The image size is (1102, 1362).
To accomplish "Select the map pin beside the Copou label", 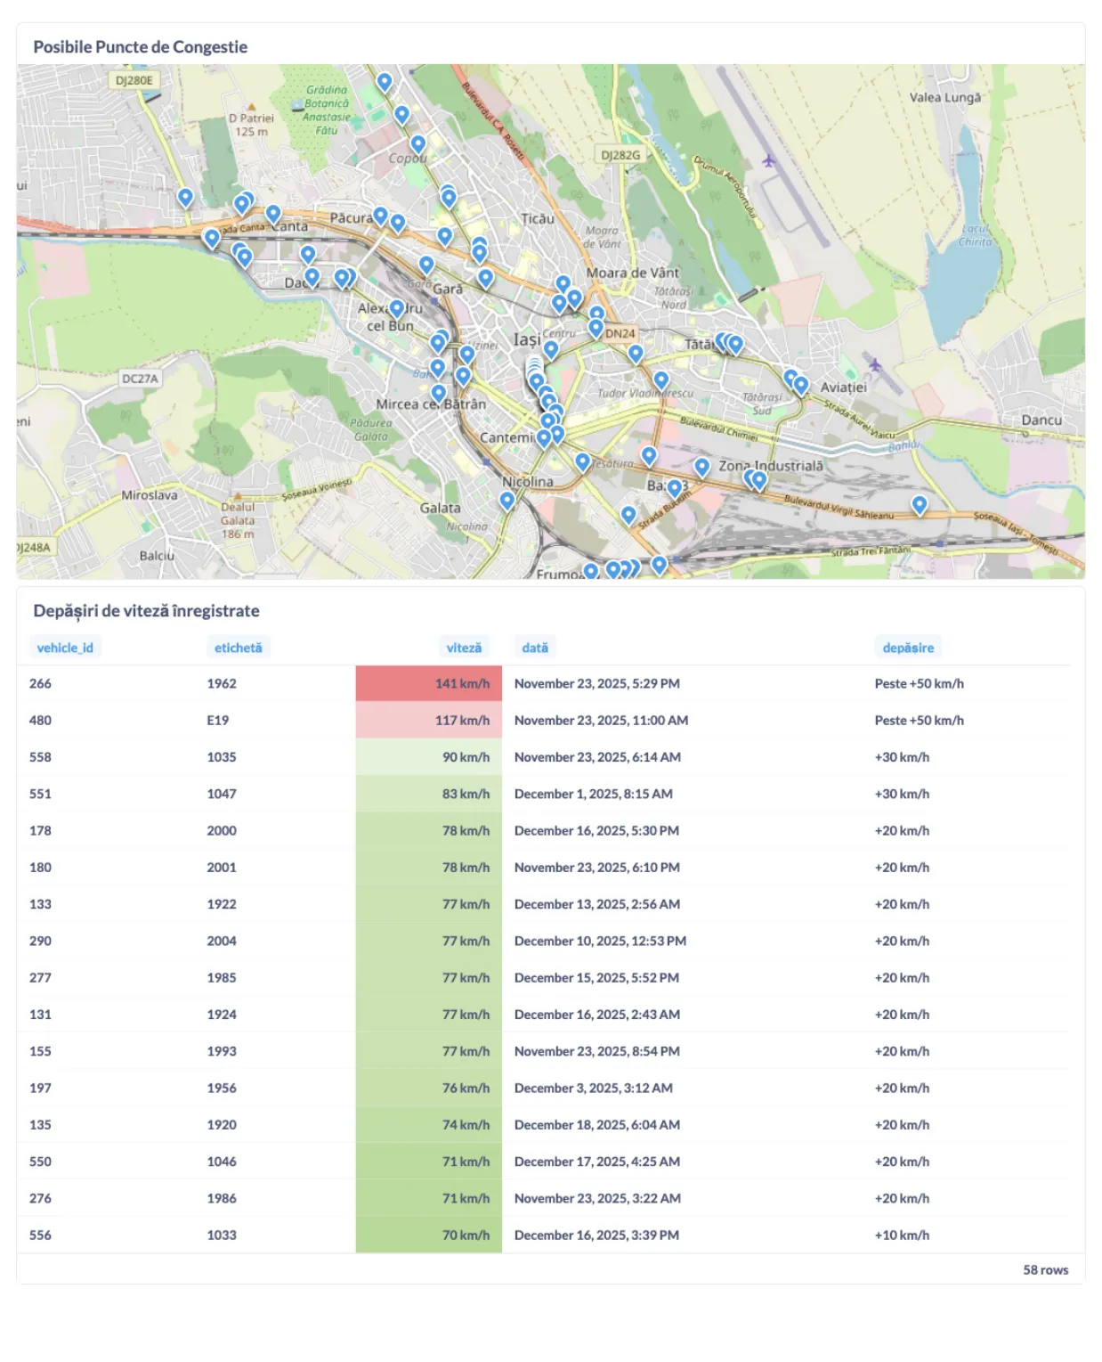I will click(x=417, y=144).
